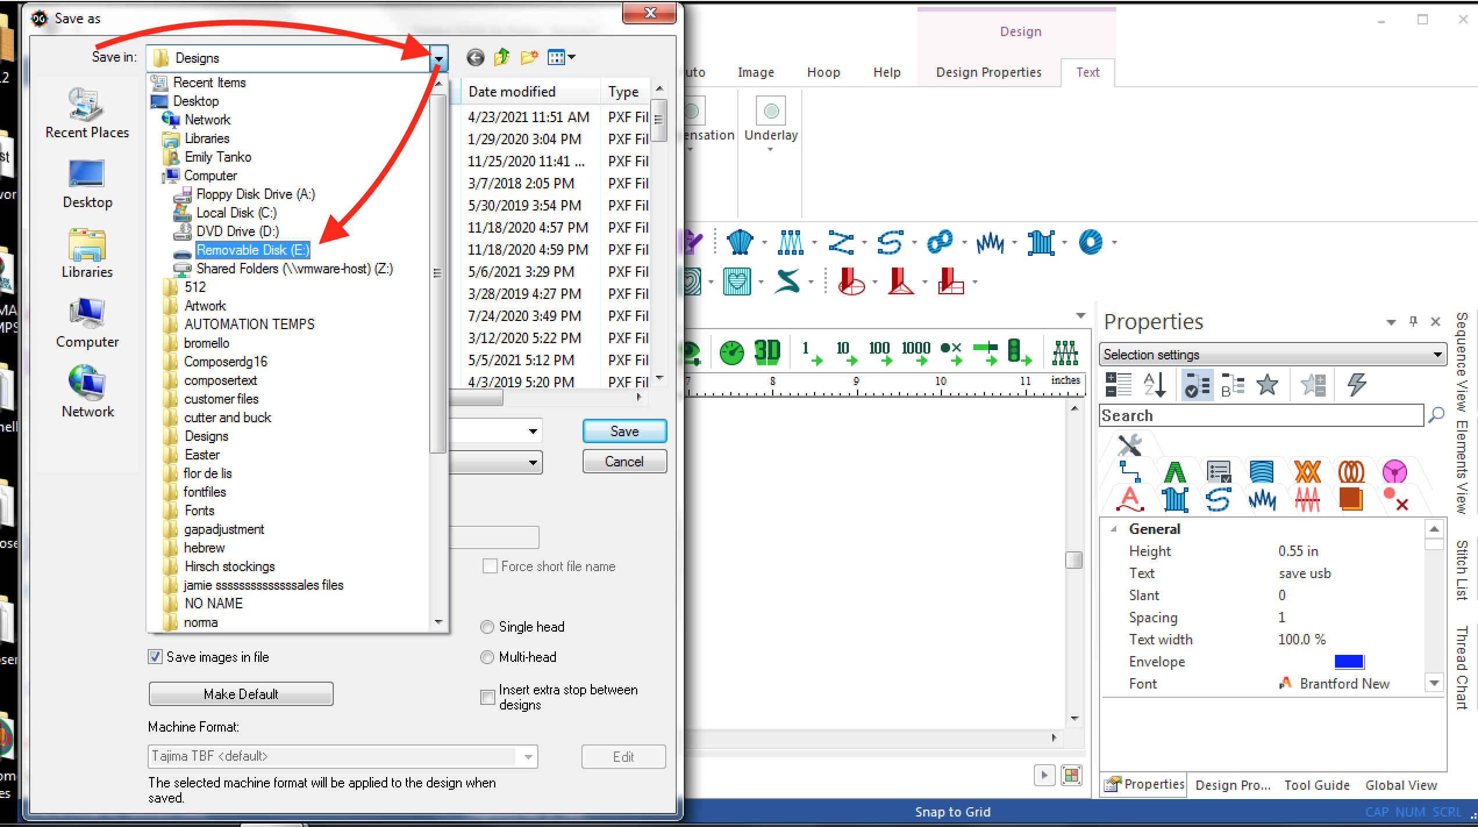Screen dimensions: 1478x827
Task: Open Network from the places bar
Action: [x=87, y=391]
